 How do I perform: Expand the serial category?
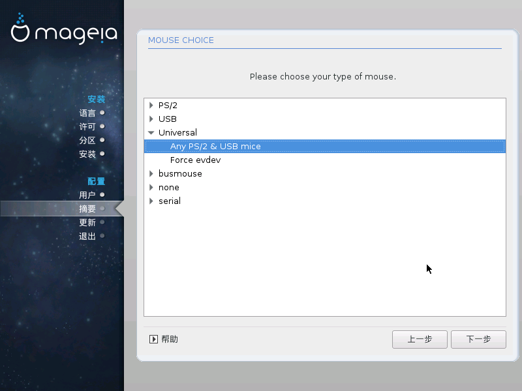pyautogui.click(x=151, y=201)
